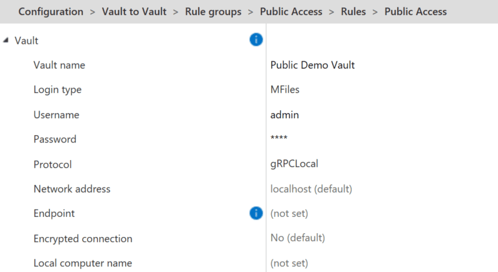Screen dimensions: 498x272
Task: Select the Encrypted connection row label
Action: click(83, 238)
